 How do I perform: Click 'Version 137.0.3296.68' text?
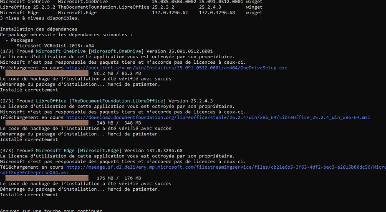tap(154, 151)
